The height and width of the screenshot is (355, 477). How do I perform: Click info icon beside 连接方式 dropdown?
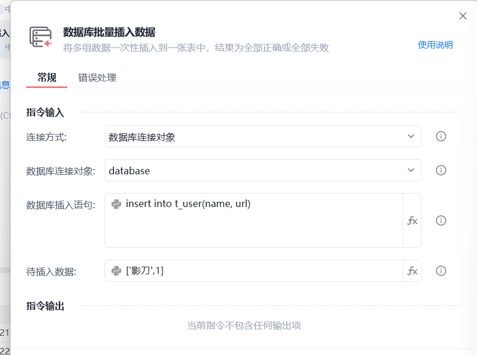(441, 136)
